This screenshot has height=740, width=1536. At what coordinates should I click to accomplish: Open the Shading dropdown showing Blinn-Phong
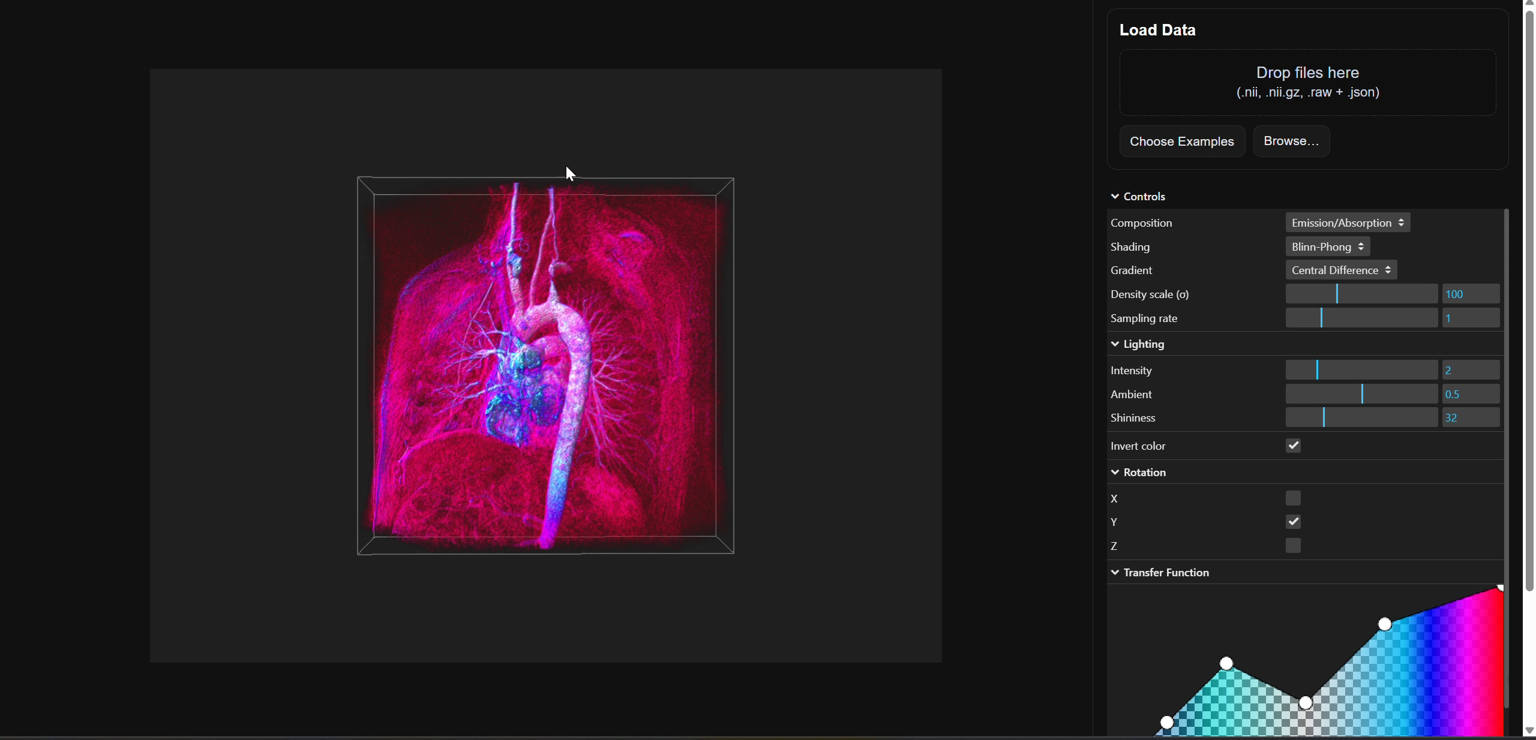point(1326,246)
